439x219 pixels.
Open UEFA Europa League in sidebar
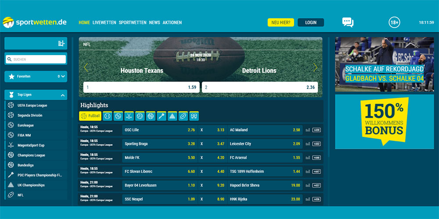36,105
